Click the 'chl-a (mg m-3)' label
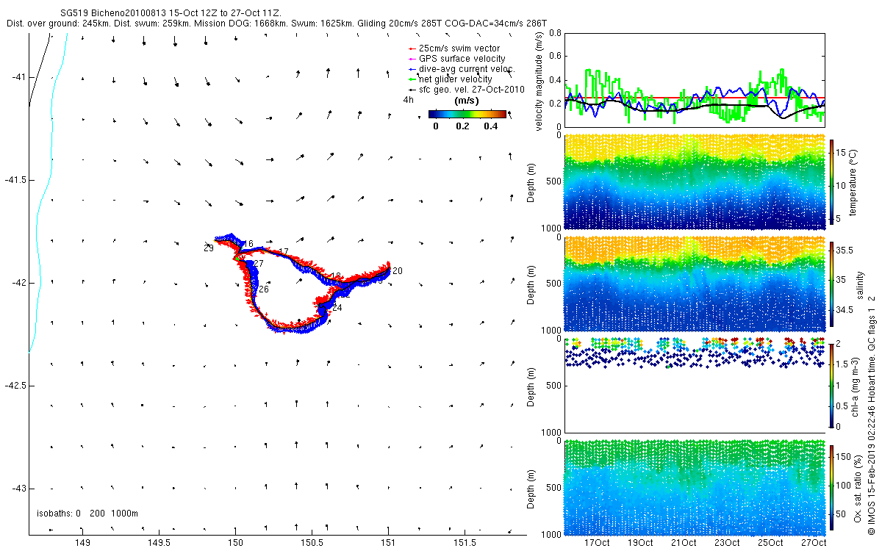 coord(856,385)
